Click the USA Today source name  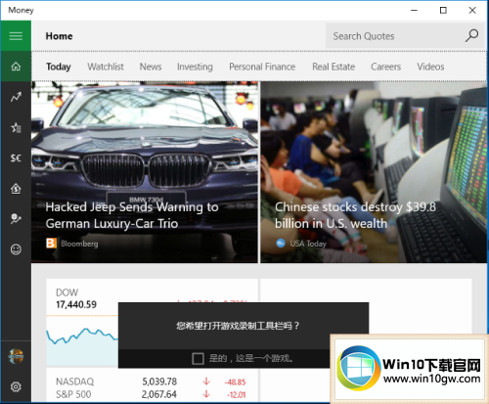[x=308, y=244]
